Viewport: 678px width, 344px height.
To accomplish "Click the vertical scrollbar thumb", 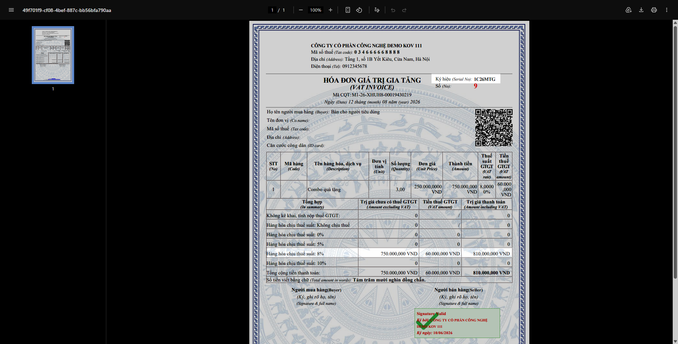I will (675, 152).
